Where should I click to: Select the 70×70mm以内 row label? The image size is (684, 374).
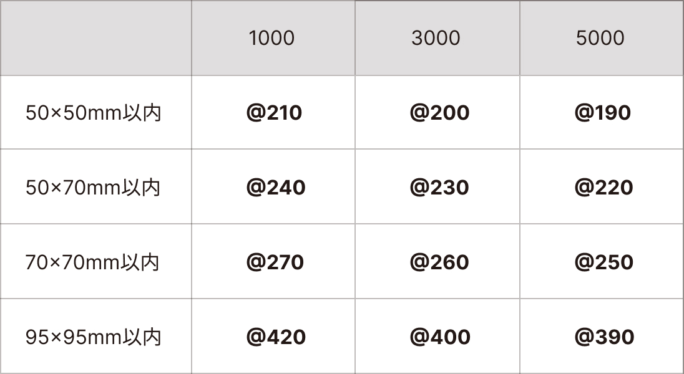point(92,262)
